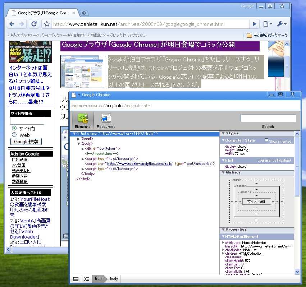Open the AV動画 ad link

click(19, 165)
